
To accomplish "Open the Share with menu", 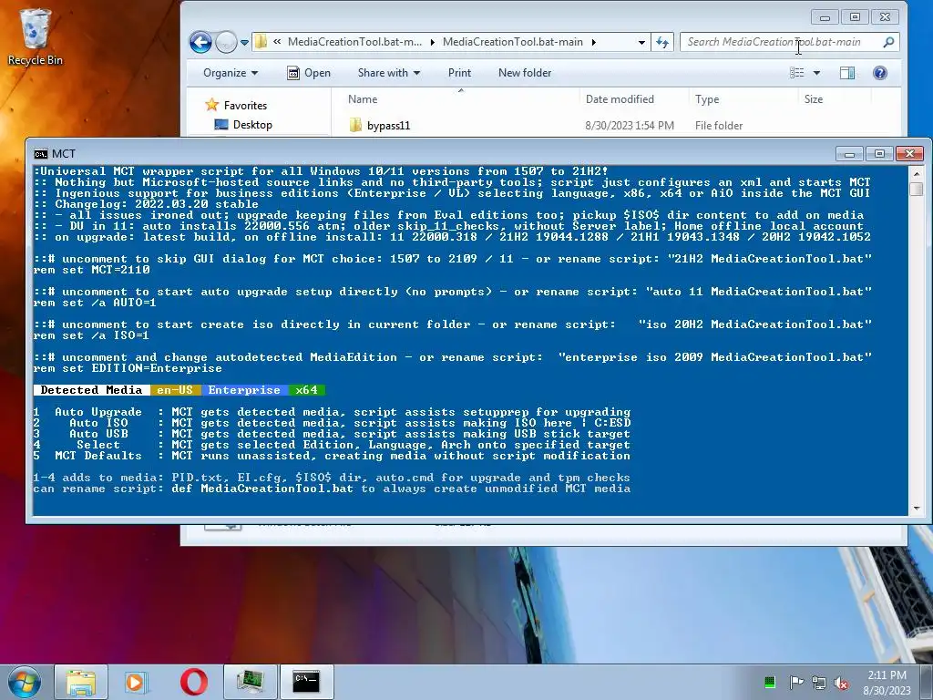I will pyautogui.click(x=388, y=73).
